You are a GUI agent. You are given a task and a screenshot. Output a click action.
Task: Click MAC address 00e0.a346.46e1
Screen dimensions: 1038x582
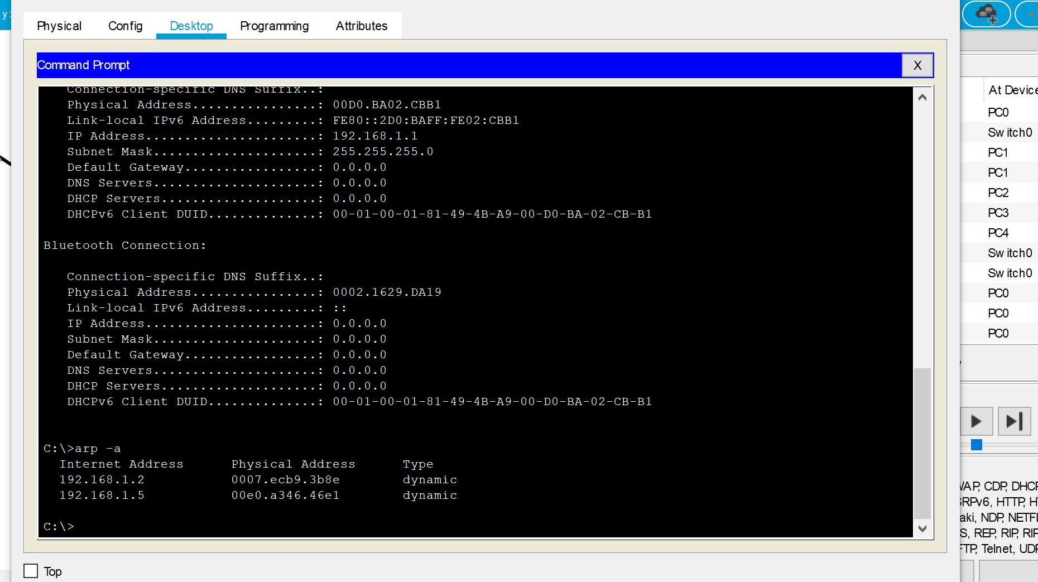286,495
